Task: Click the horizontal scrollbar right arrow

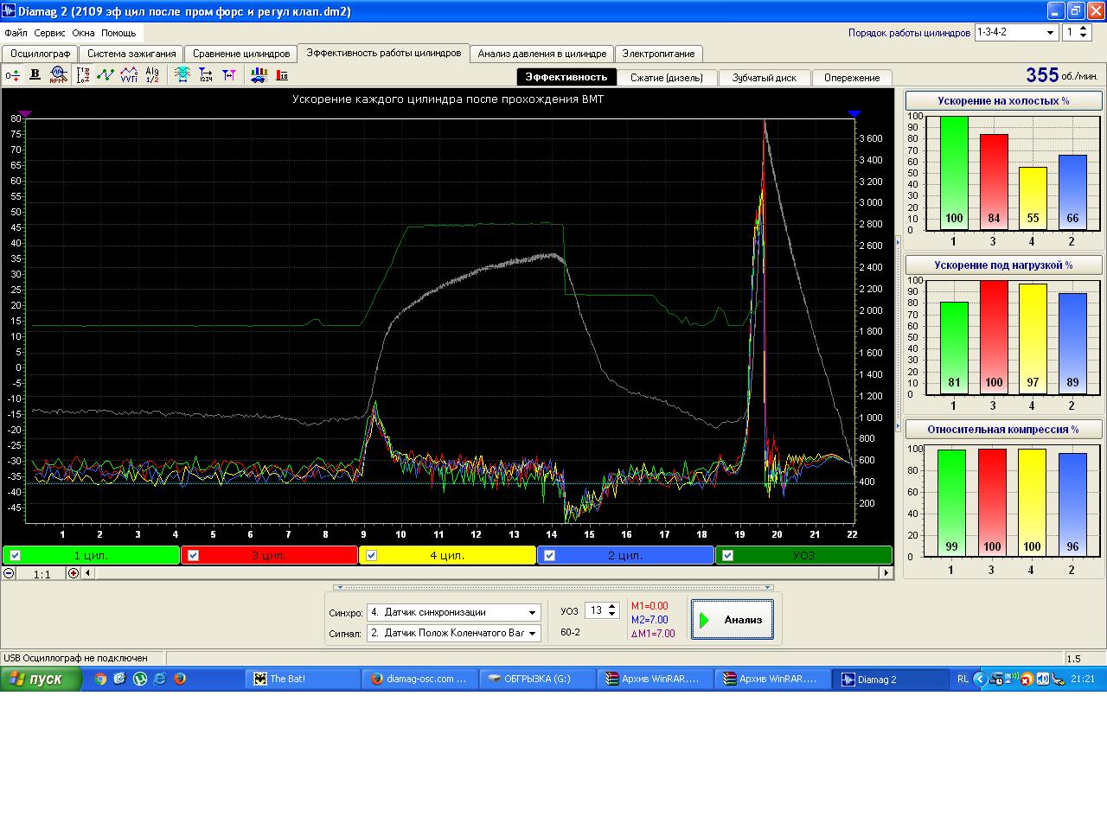Action: 886,573
